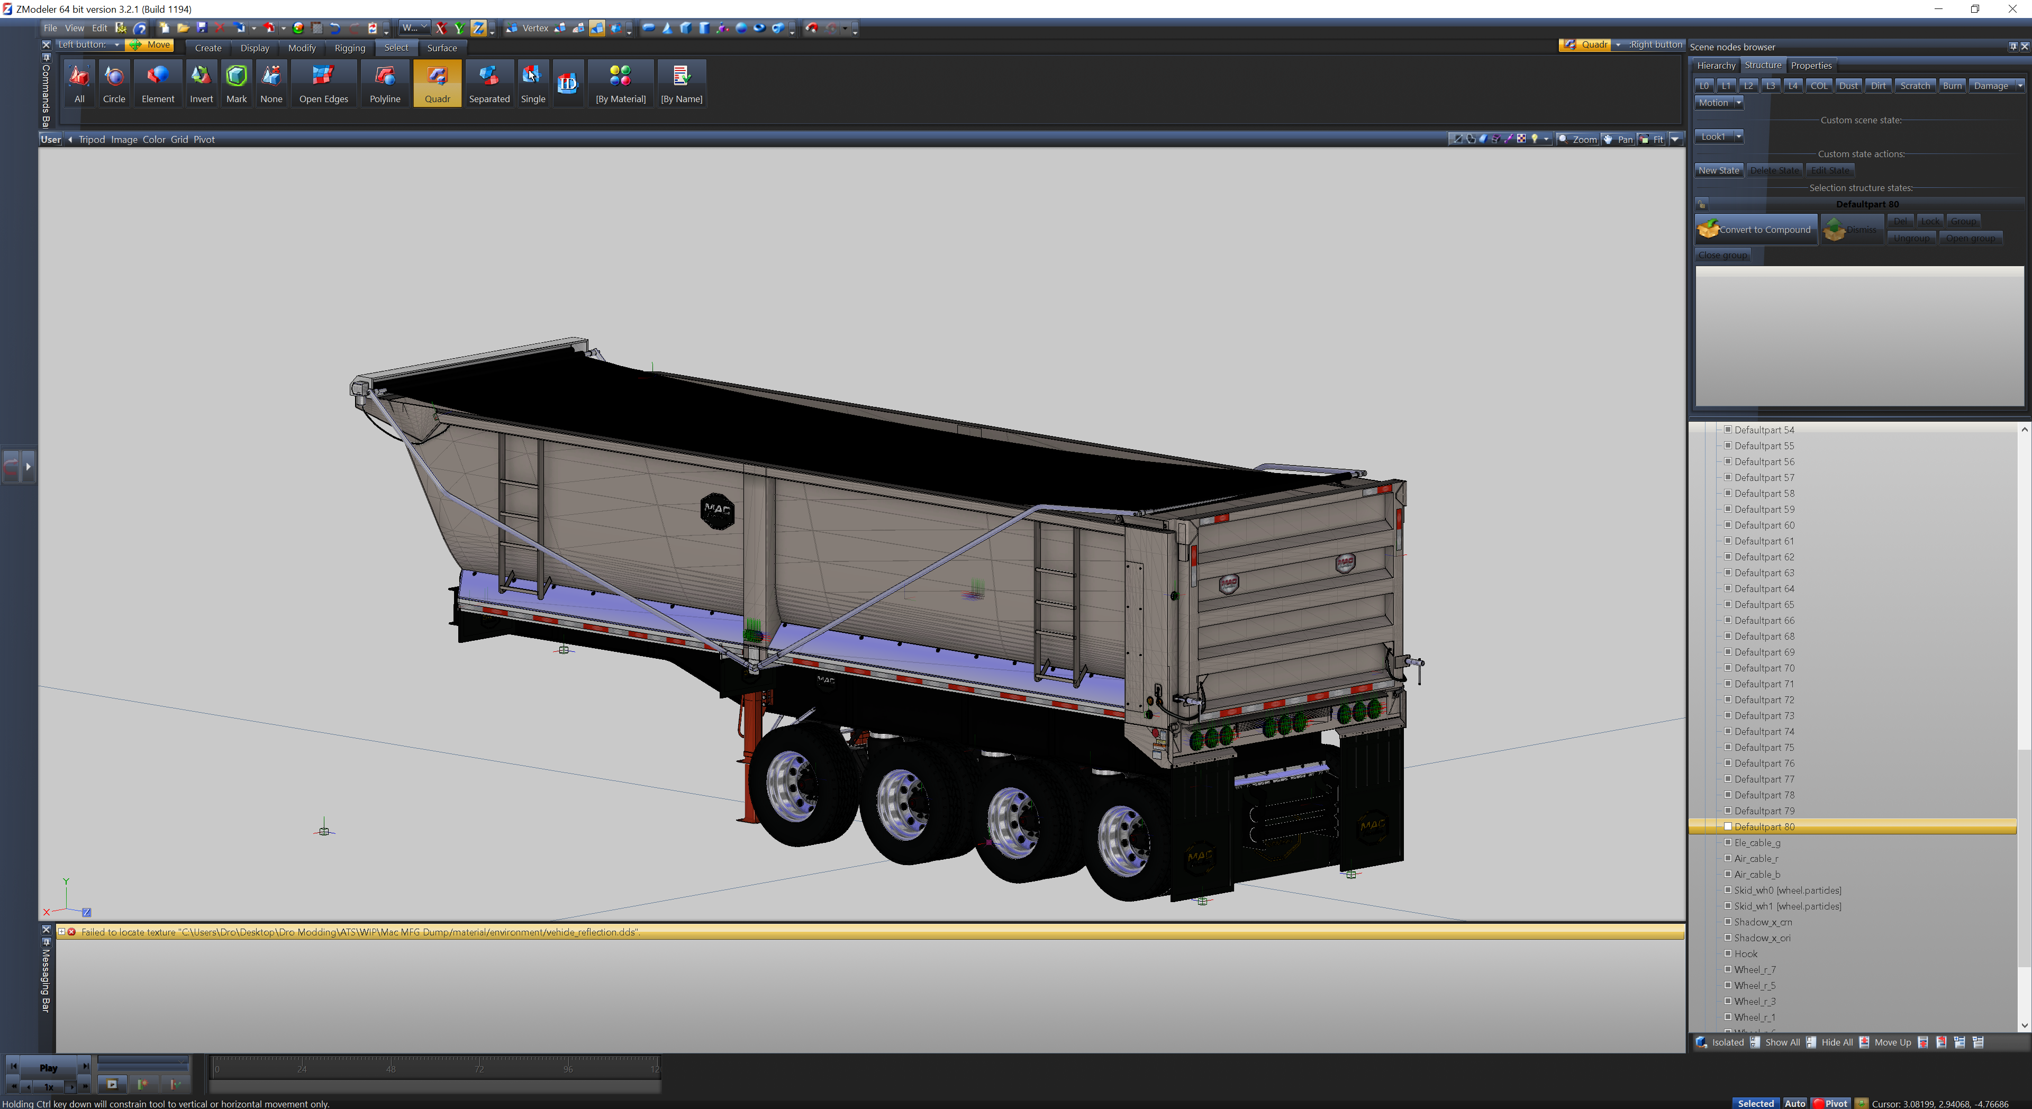The width and height of the screenshot is (2032, 1109).
Task: Invert the current selection
Action: pos(201,83)
